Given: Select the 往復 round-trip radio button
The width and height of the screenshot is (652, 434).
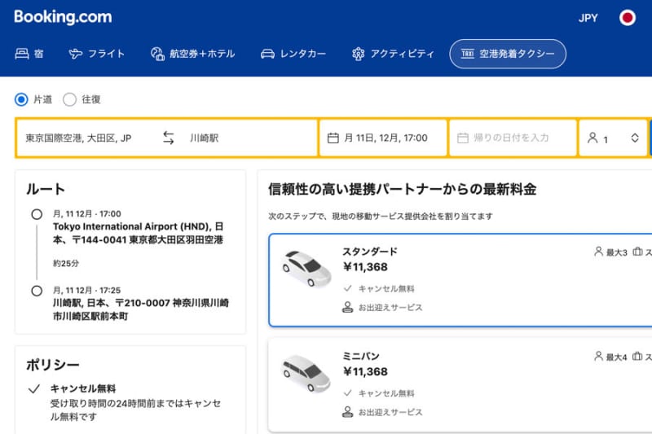Looking at the screenshot, I should (x=70, y=99).
